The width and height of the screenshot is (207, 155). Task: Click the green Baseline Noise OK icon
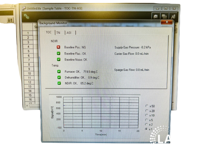coord(58,59)
